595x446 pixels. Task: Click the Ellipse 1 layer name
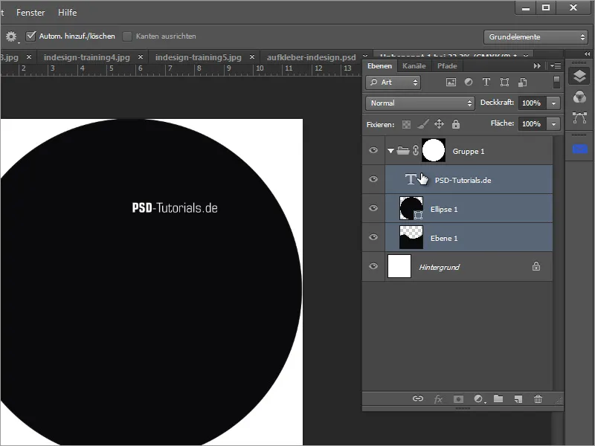[x=444, y=210]
